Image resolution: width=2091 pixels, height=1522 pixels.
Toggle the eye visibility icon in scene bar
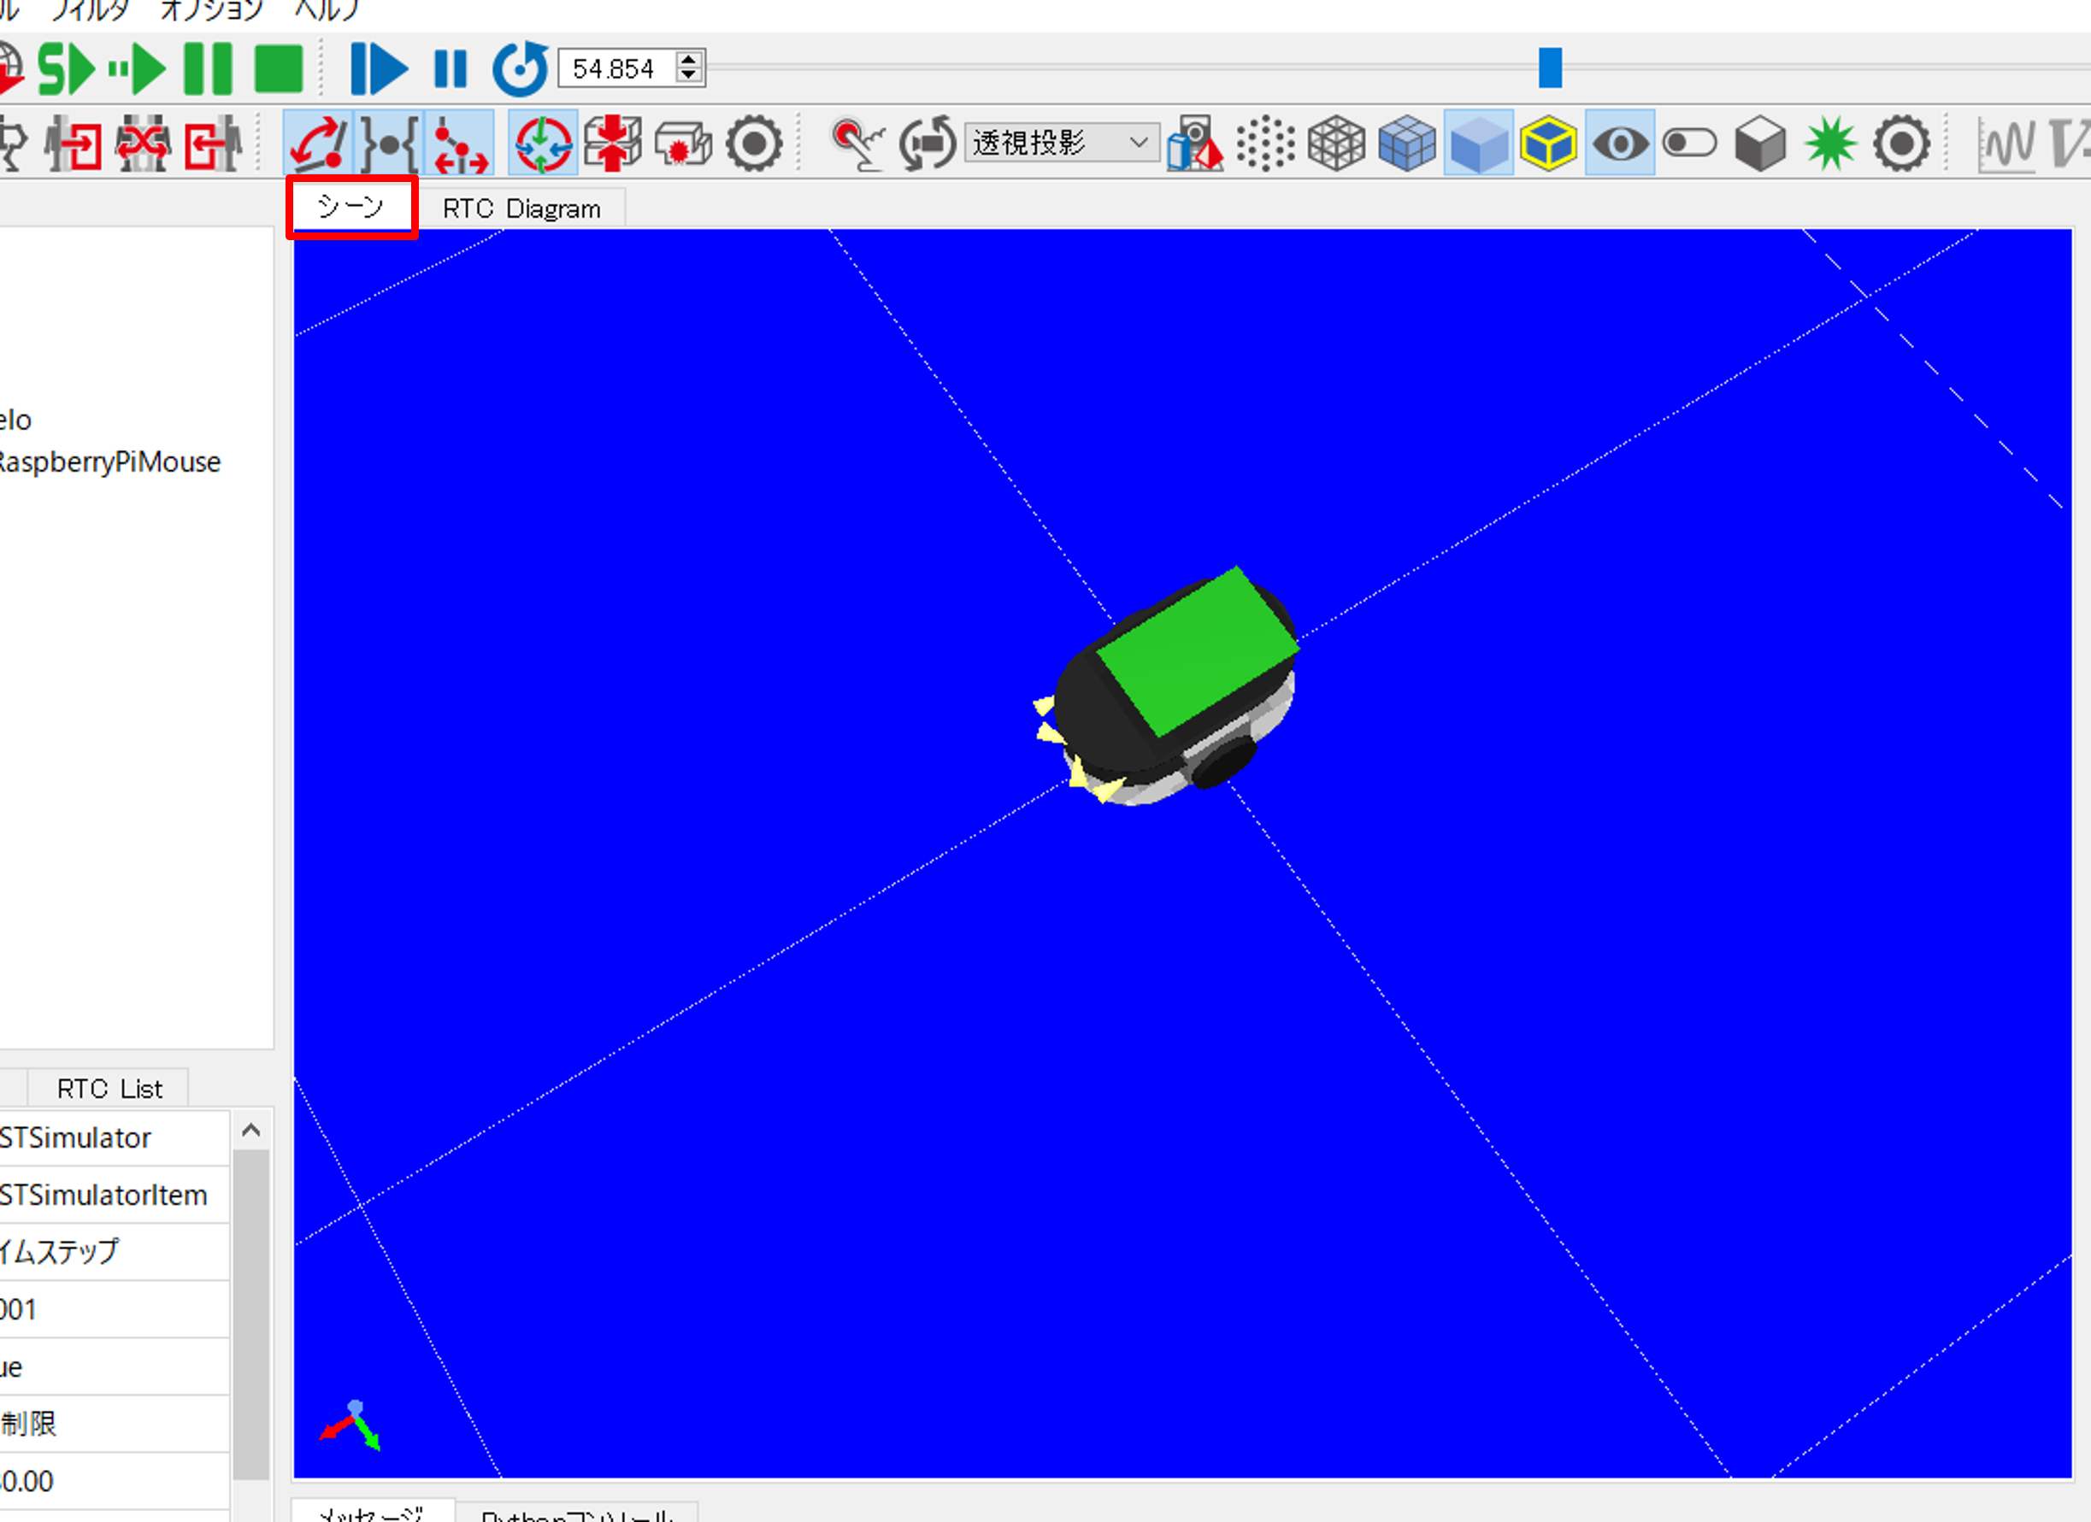coord(1619,144)
